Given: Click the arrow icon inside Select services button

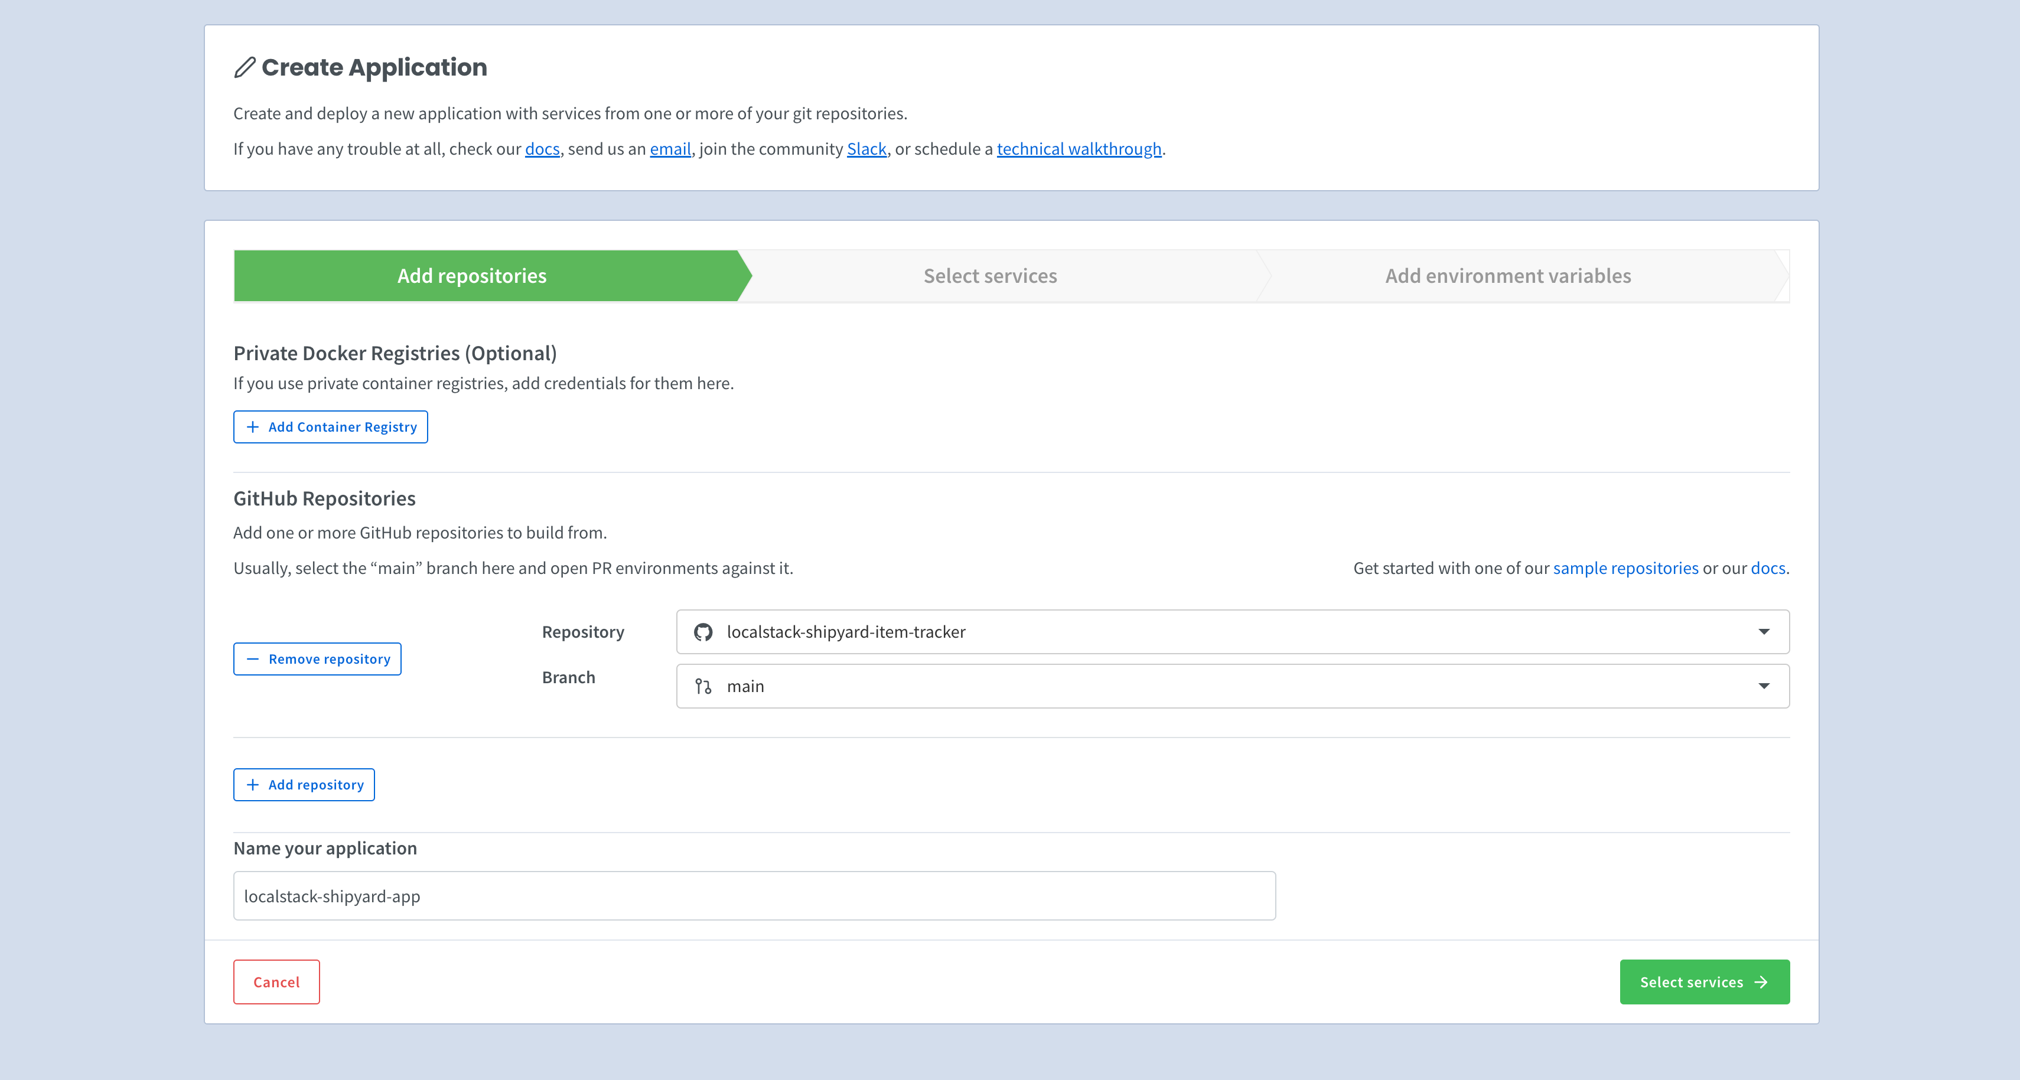Looking at the screenshot, I should (1761, 981).
